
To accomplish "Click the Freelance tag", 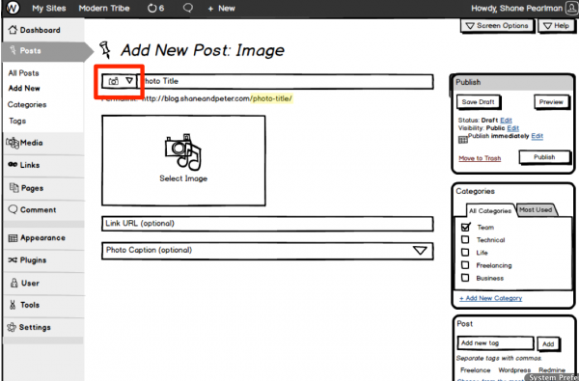I will [475, 370].
